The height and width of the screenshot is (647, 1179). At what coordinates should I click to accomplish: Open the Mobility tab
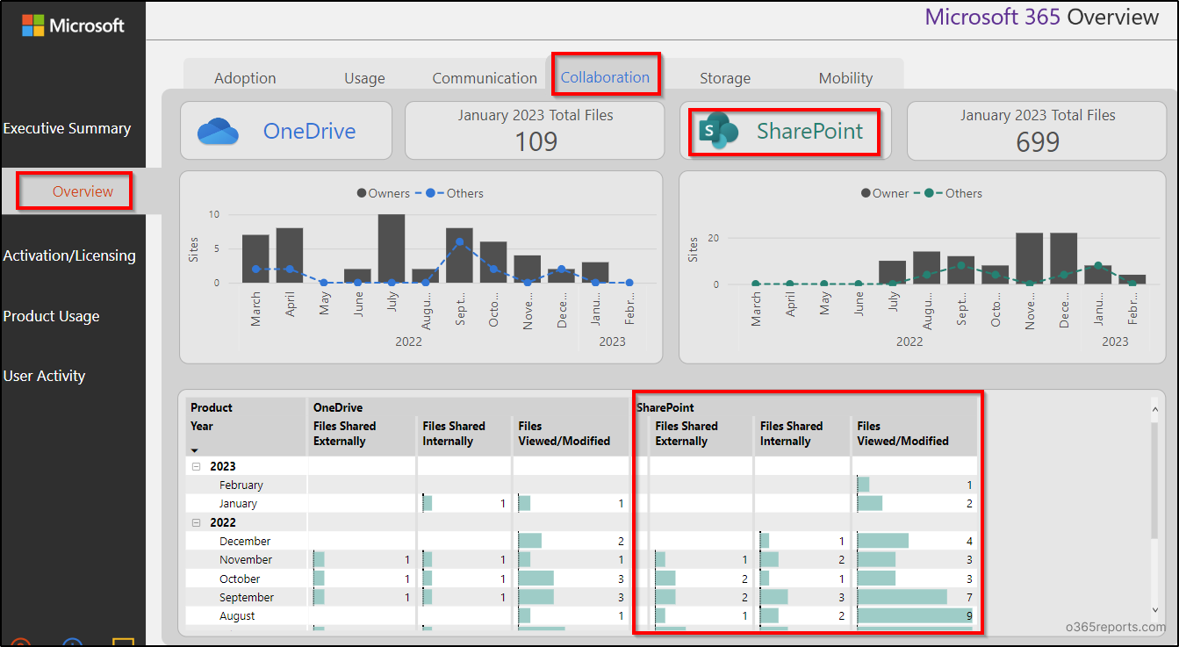point(845,78)
